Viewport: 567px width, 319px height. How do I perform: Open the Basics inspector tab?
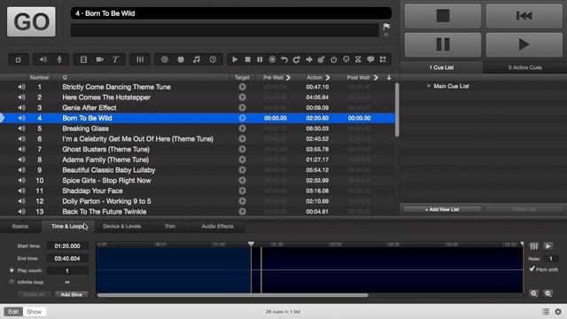click(20, 227)
